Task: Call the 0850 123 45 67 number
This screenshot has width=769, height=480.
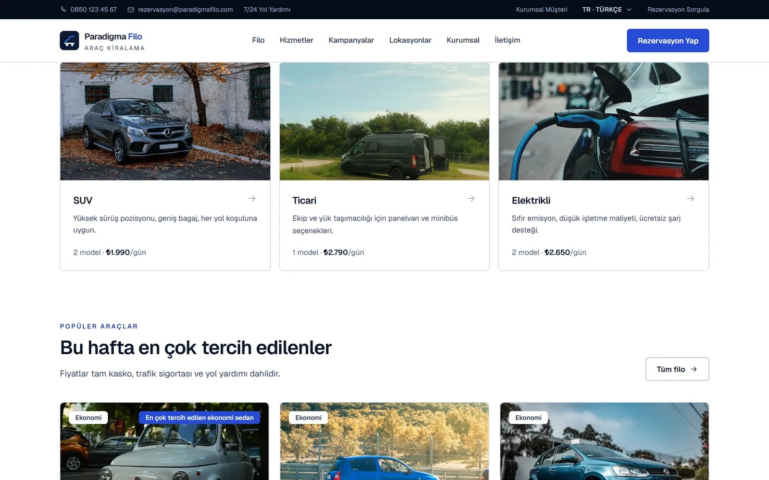Action: pyautogui.click(x=94, y=10)
